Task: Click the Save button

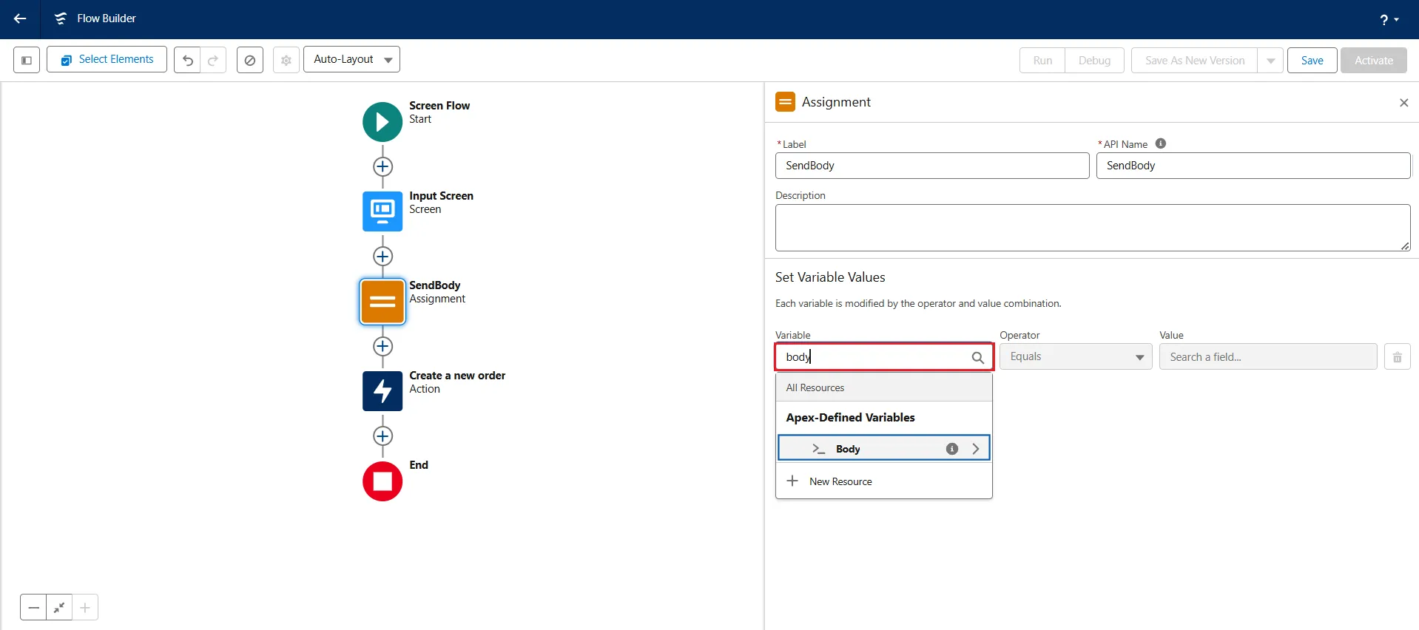Action: (1312, 61)
